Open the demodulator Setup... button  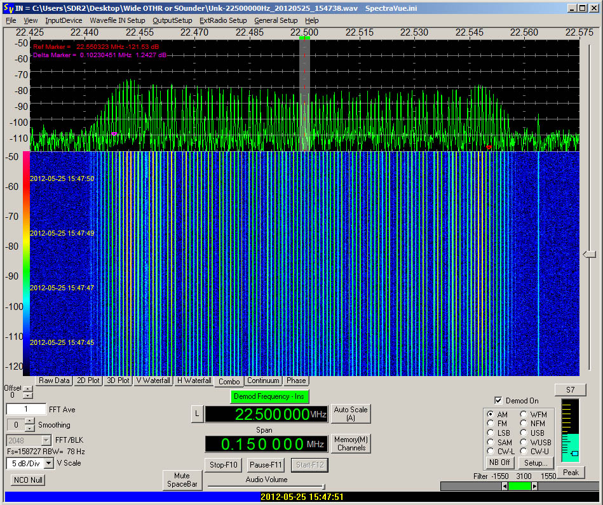[x=536, y=462]
